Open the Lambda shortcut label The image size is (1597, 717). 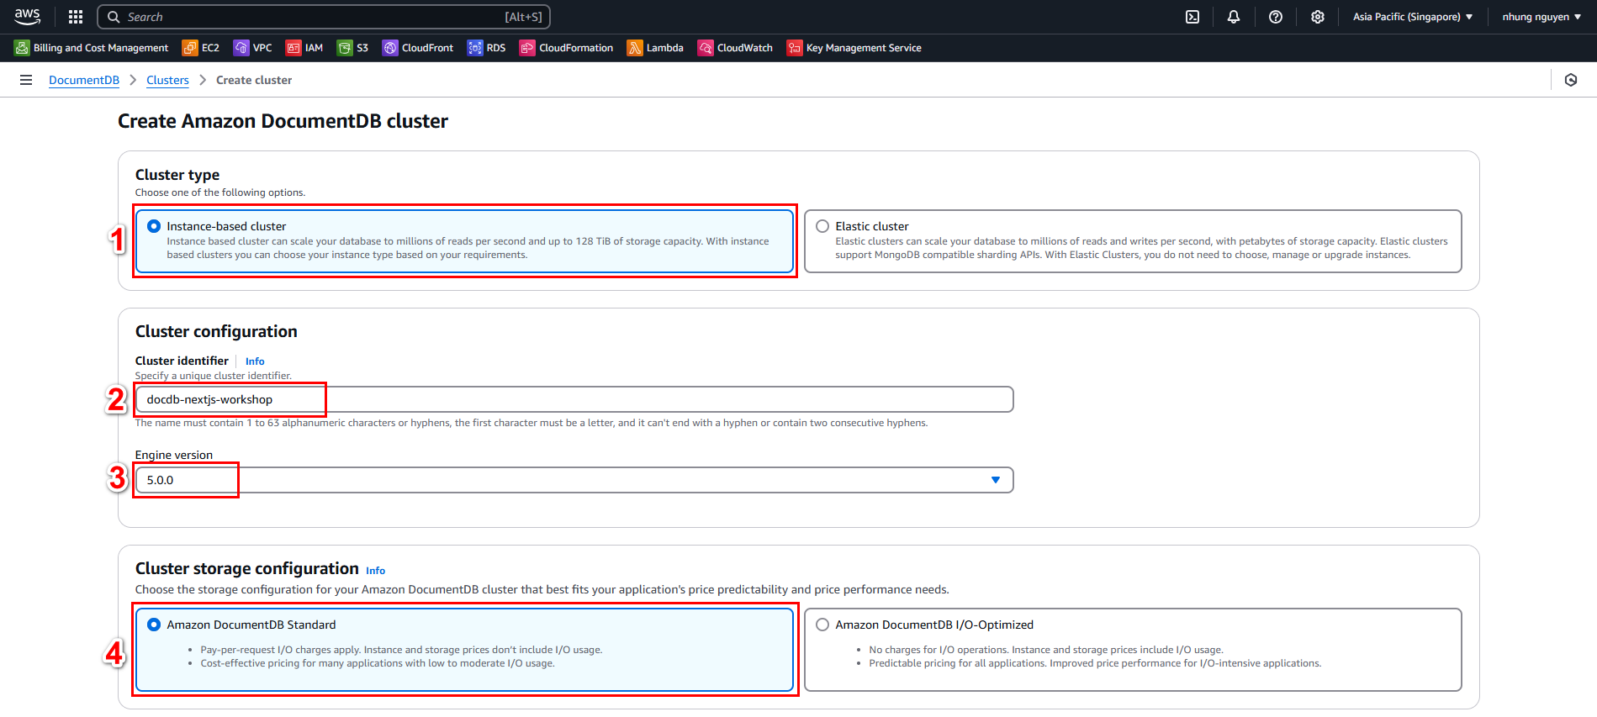tap(664, 48)
